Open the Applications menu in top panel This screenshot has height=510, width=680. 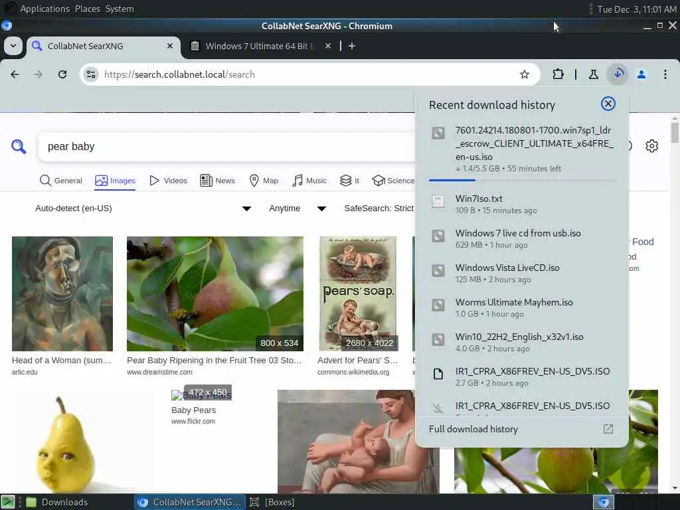point(44,9)
